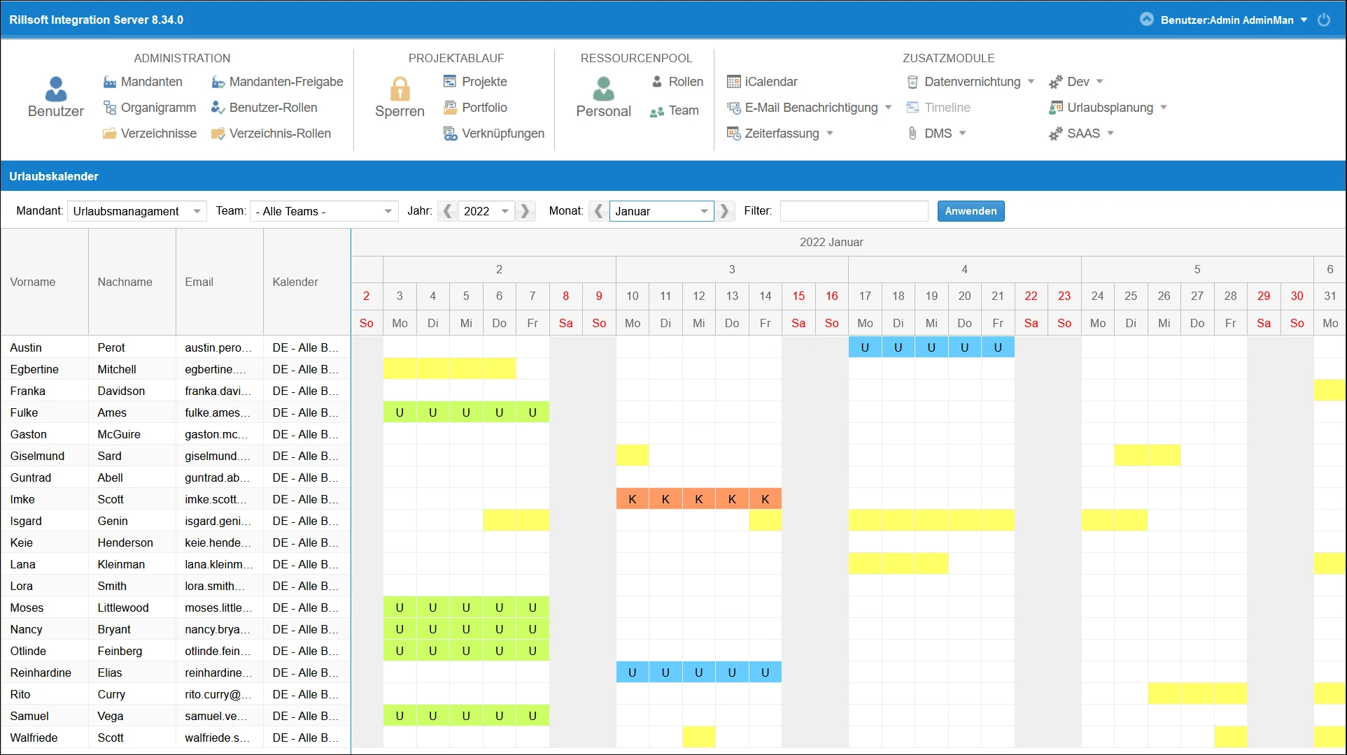Expand the Dev dropdown arrow

pos(1099,82)
